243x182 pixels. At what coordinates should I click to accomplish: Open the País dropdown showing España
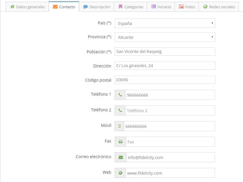click(165, 24)
